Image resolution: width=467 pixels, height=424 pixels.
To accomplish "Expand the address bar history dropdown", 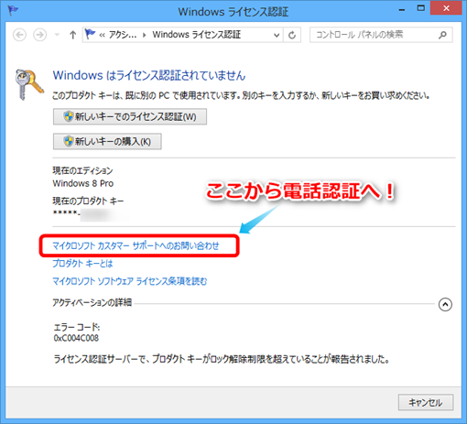I will tap(277, 35).
